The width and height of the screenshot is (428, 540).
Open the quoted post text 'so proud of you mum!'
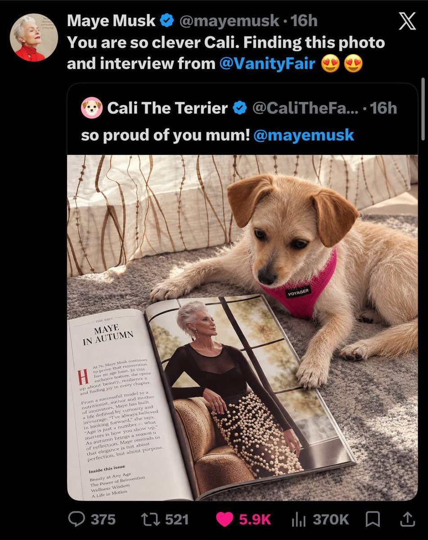coord(165,135)
